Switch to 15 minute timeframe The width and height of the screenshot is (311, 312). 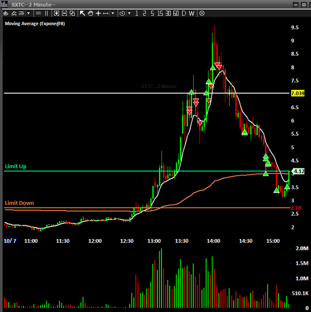click(x=160, y=13)
